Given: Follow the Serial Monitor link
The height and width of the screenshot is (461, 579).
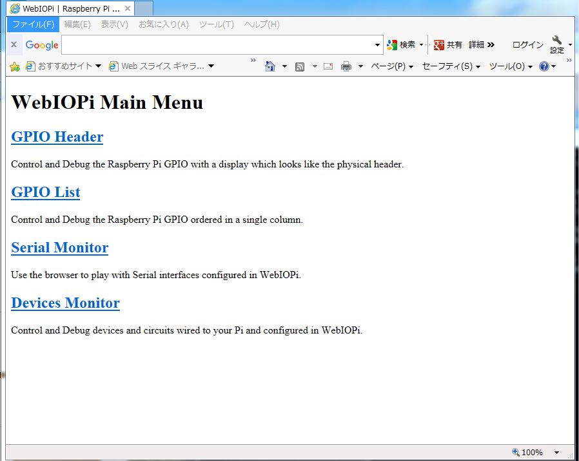Looking at the screenshot, I should 60,248.
